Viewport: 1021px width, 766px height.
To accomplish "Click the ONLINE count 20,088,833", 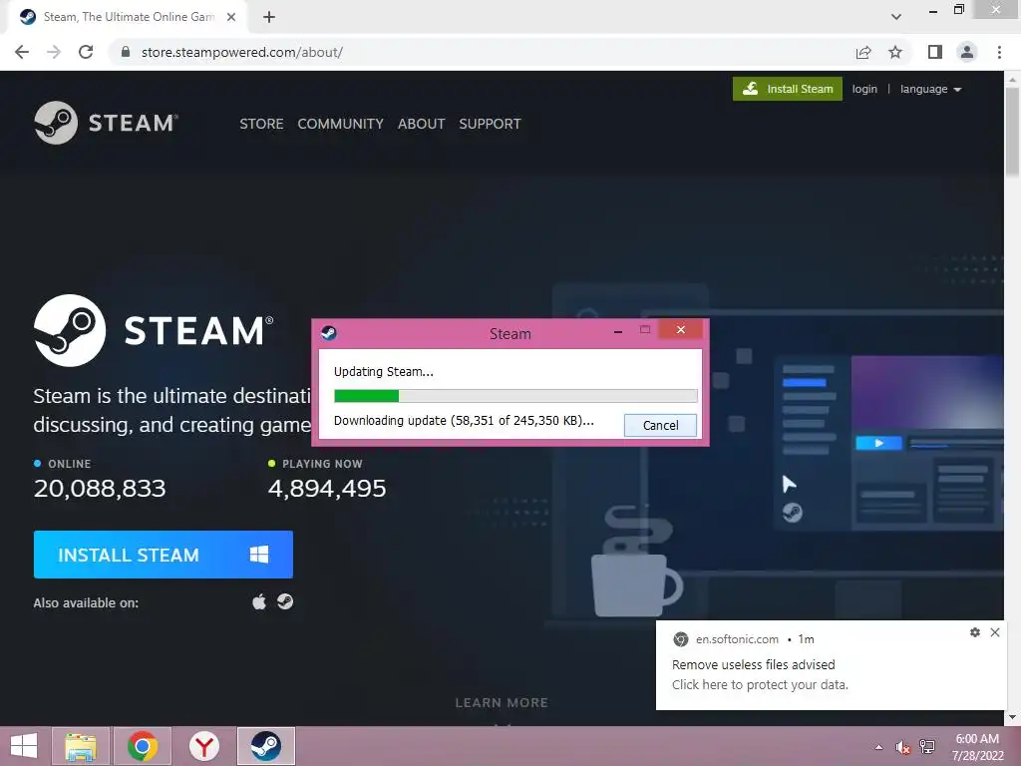I will pos(100,489).
